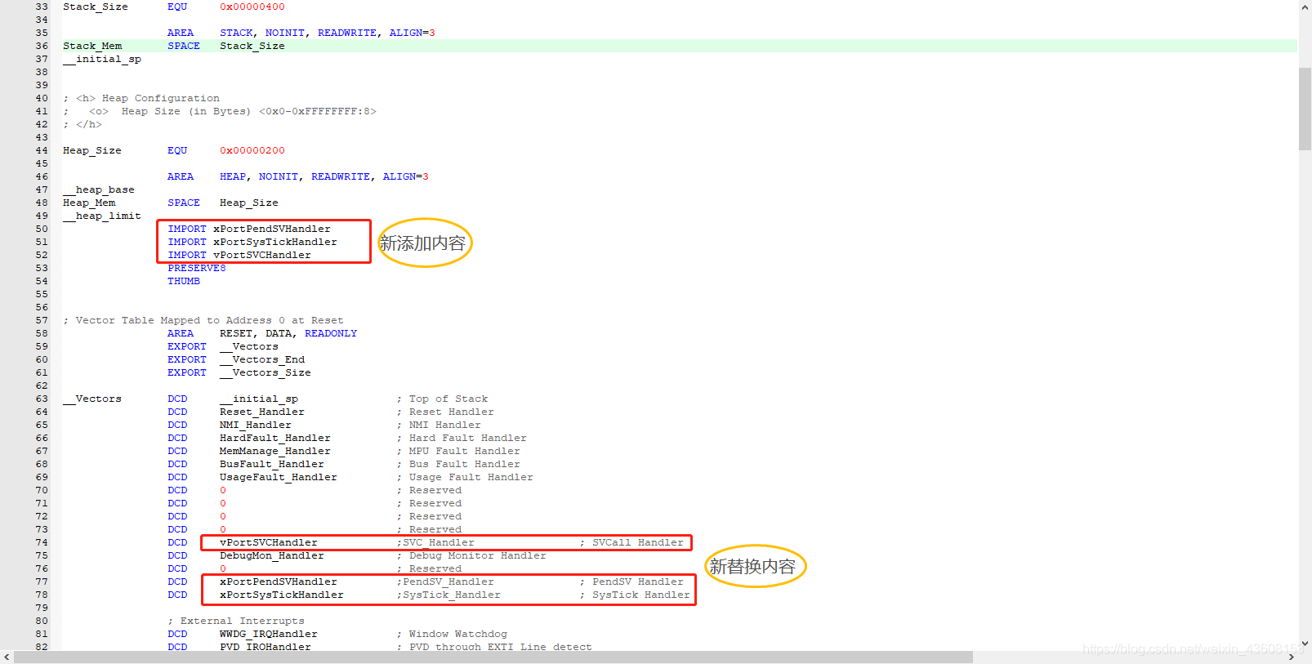Click the Heap Size in Bytes comment
The width and height of the screenshot is (1312, 664).
[x=220, y=111]
